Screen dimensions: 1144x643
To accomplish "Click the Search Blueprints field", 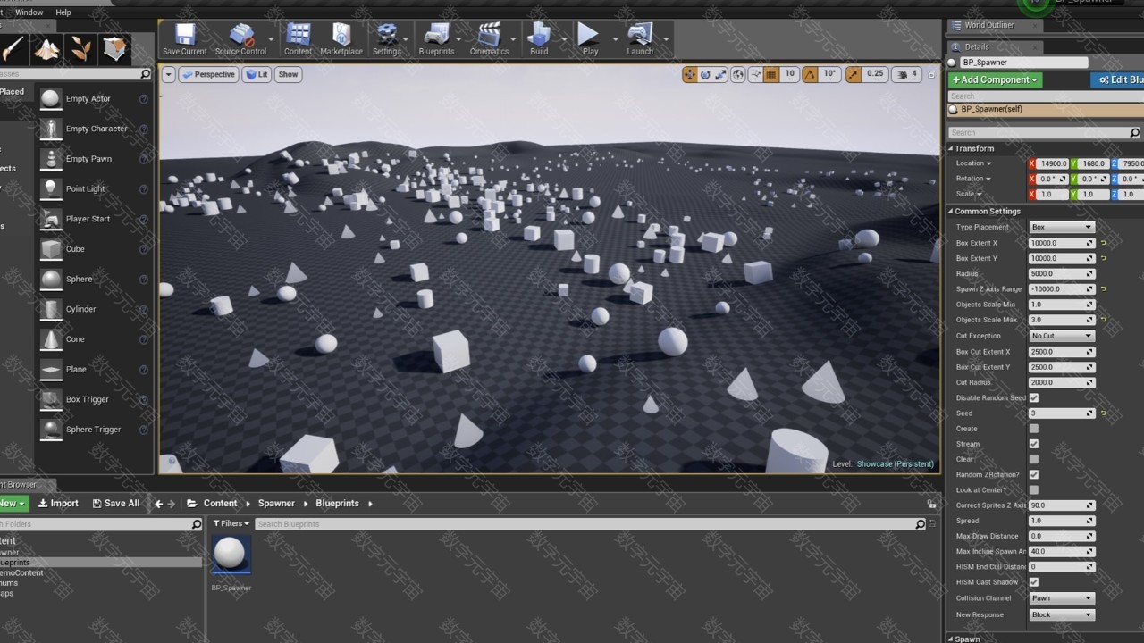I will [x=591, y=523].
